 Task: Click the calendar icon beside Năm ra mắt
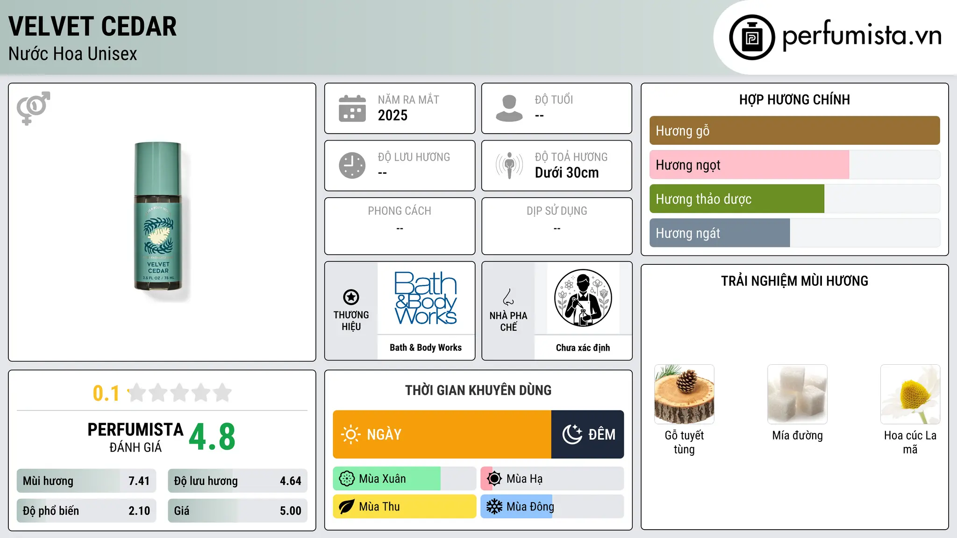pos(352,108)
